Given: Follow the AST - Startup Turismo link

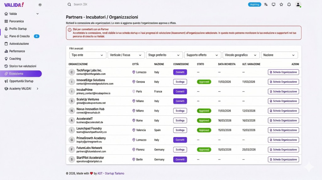Looking at the screenshot, I should point(111,173).
